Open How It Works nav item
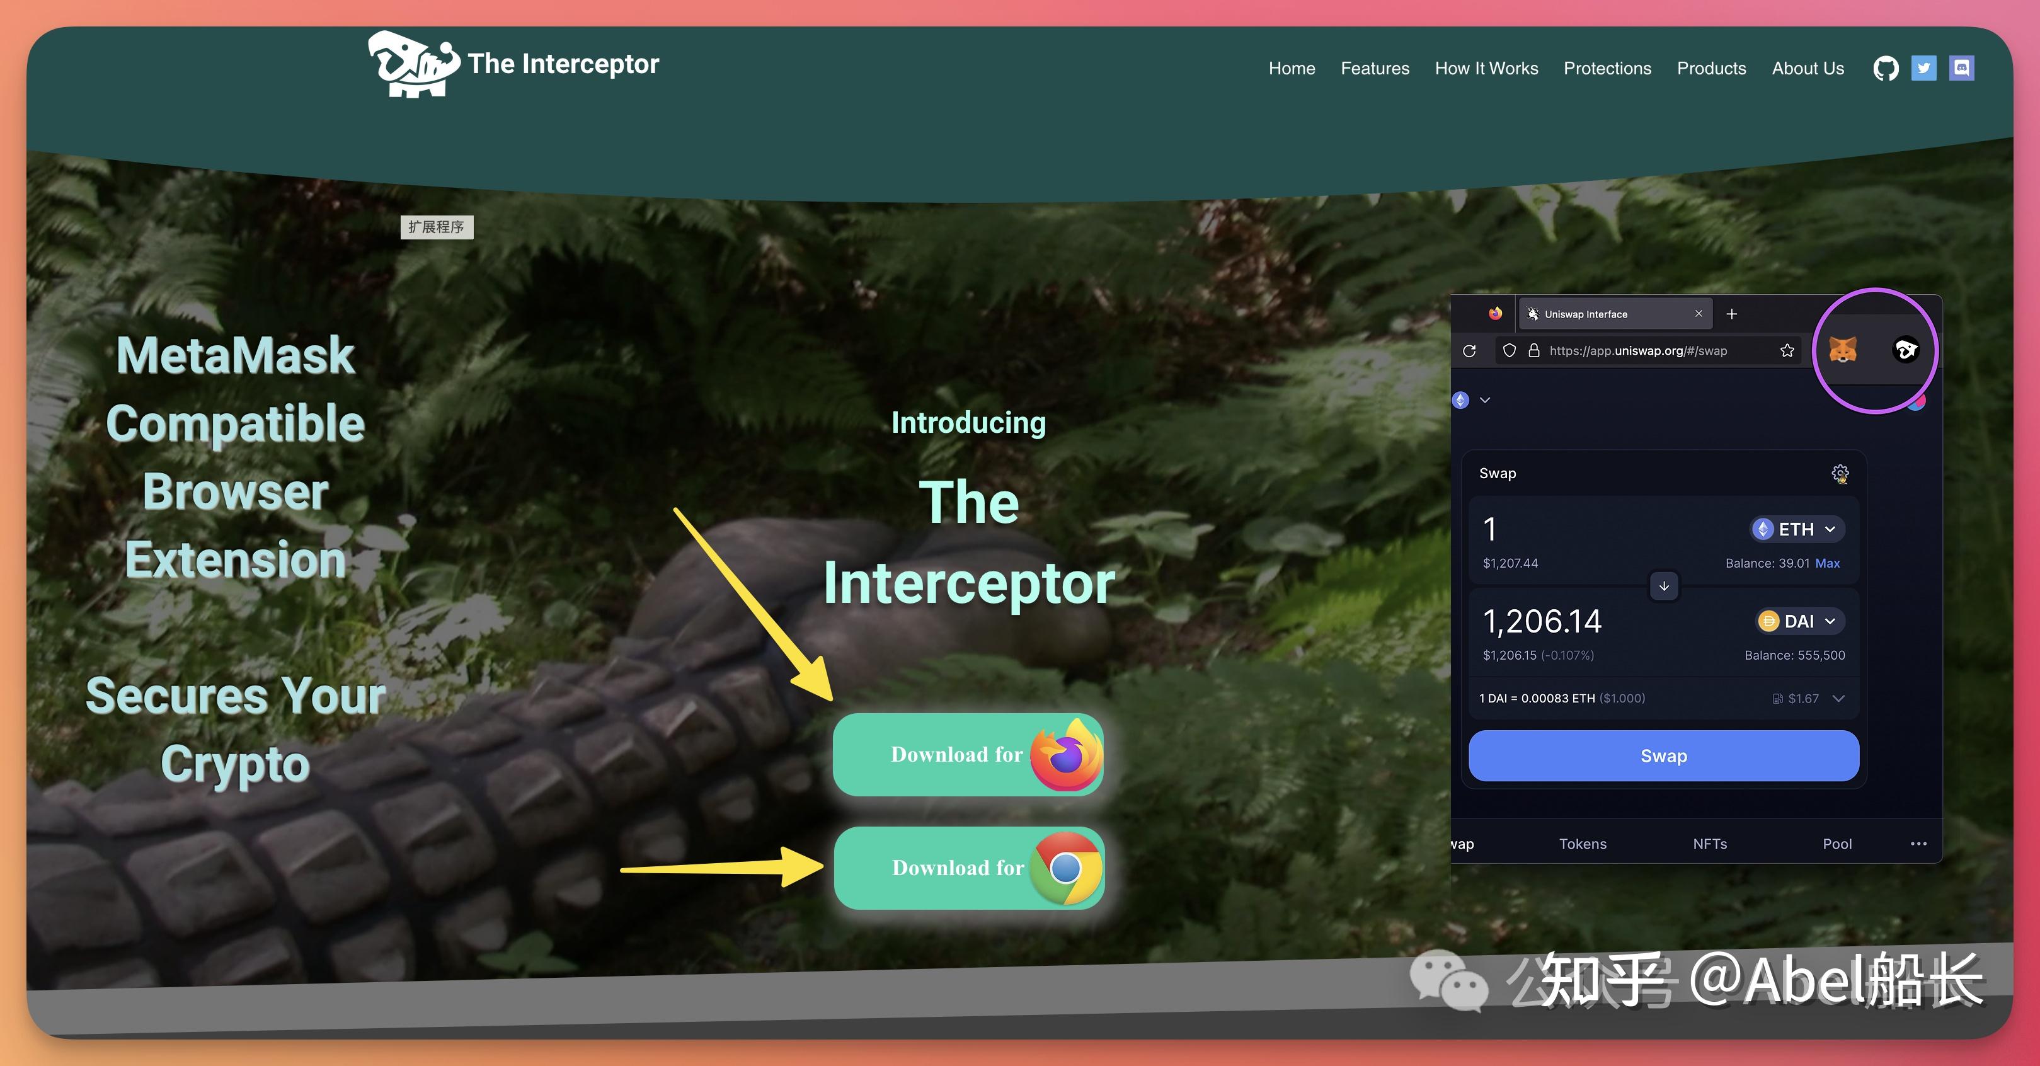The image size is (2040, 1066). click(x=1486, y=68)
